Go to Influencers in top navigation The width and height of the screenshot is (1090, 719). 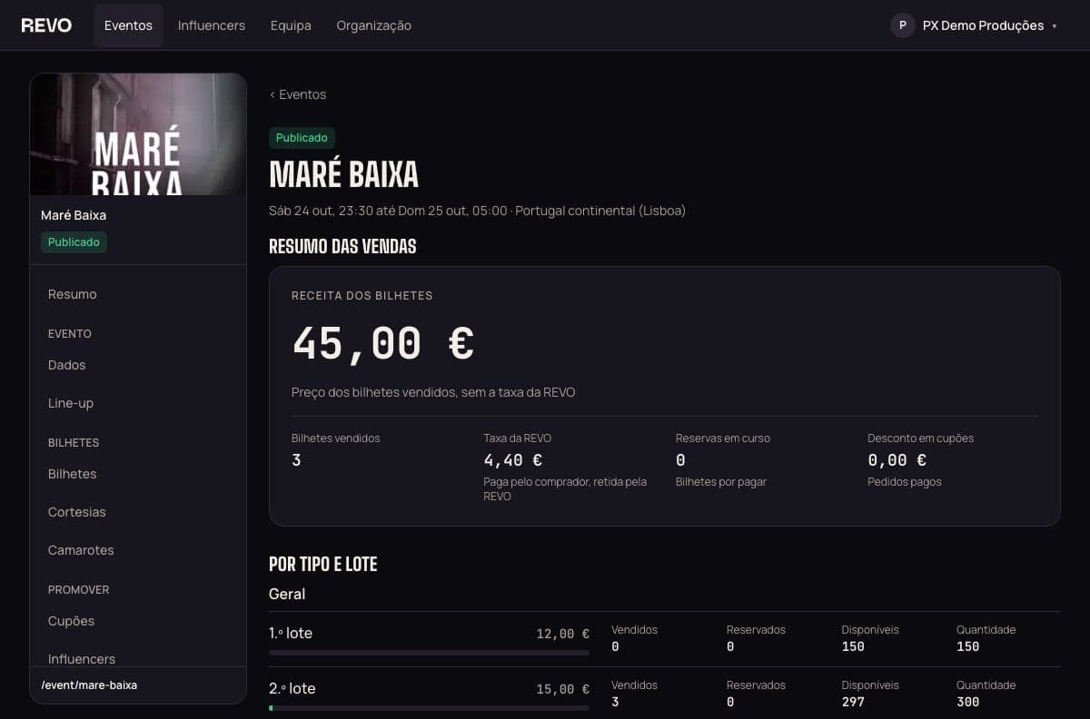coord(212,25)
